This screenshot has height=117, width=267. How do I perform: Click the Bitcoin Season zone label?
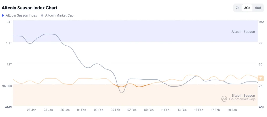tap(243, 95)
